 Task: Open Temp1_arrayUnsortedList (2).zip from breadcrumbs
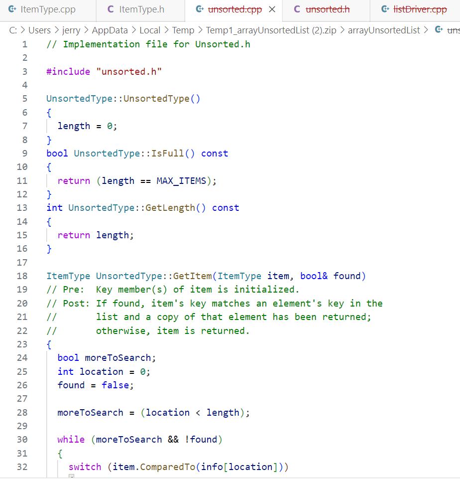point(271,30)
